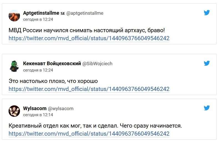Click the Кекенавт Войцеховский display name
Image resolution: width=220 pixels, height=142 pixels.
coord(52,64)
